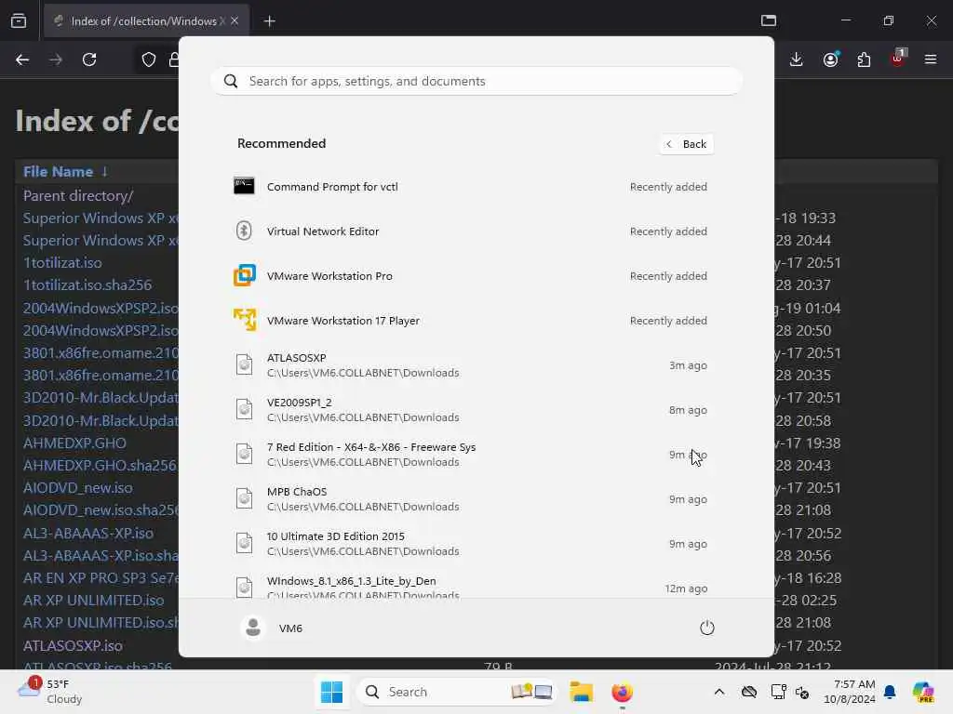Open 7 Red Edition recent file

click(x=472, y=454)
